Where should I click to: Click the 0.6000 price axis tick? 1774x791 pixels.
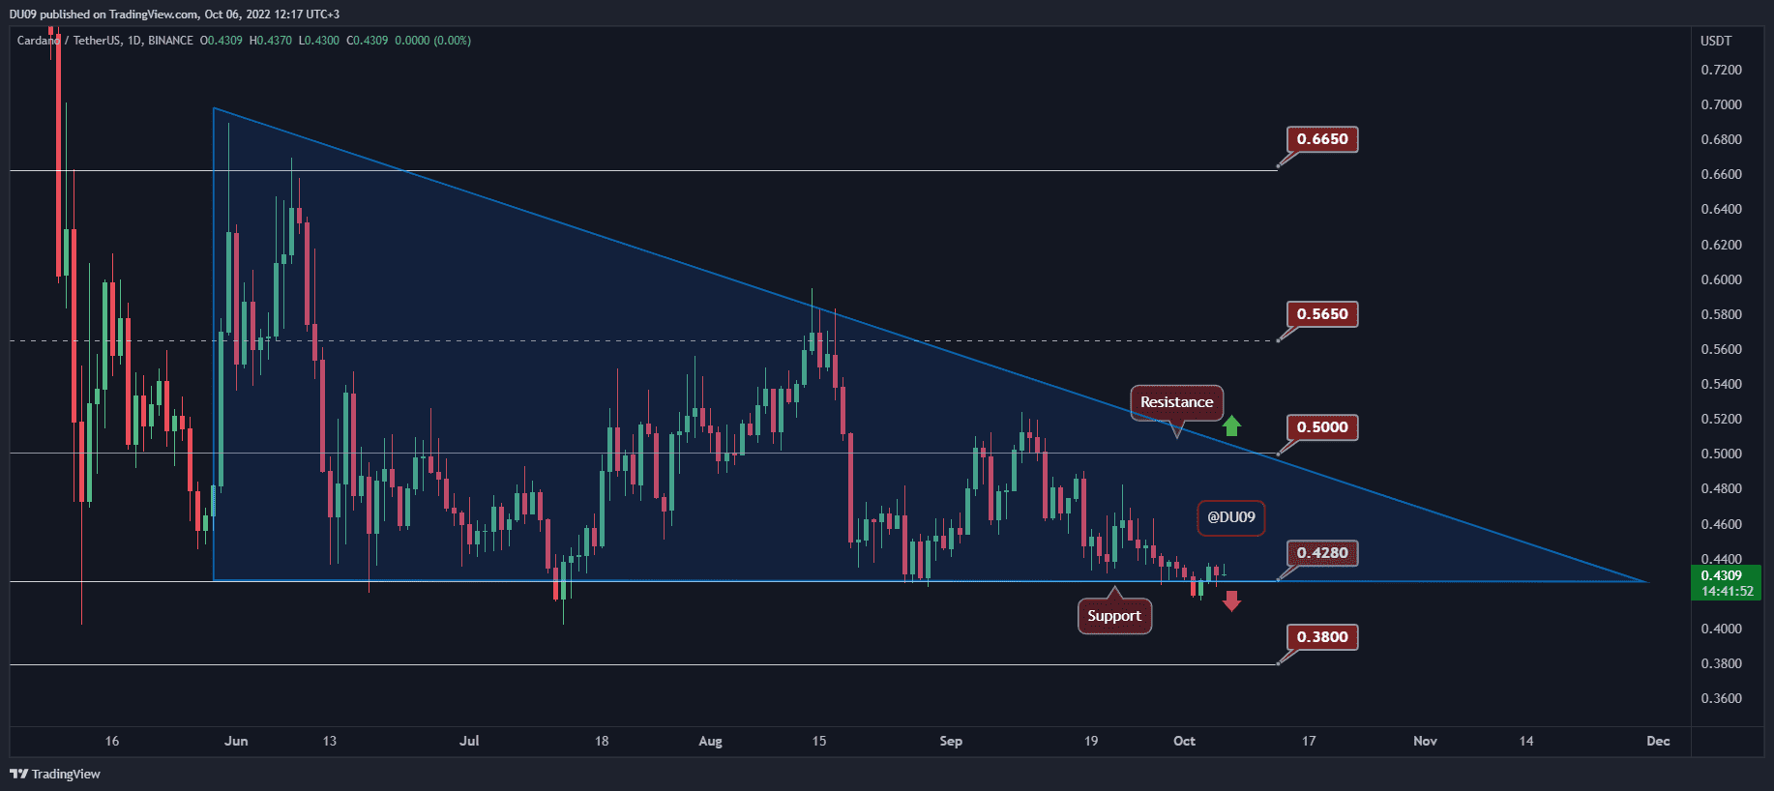1721,280
